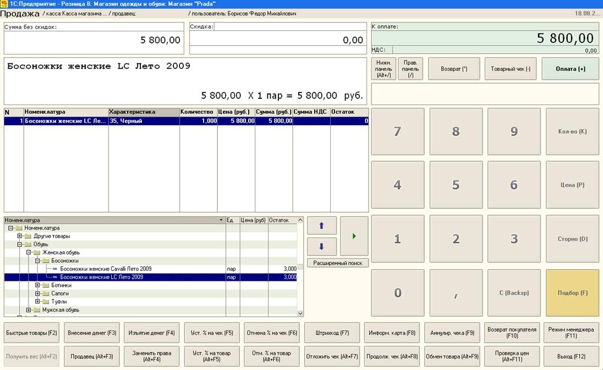Image resolution: width=603 pixels, height=370 pixels.
Task: Click Штрихкод (F7) barcode button
Action: [x=332, y=333]
